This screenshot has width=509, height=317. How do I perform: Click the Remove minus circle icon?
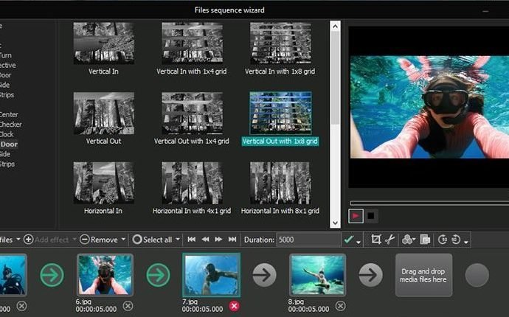click(x=84, y=240)
